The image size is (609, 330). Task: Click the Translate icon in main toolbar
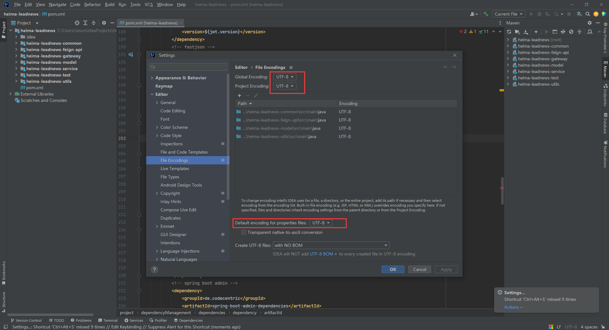579,14
